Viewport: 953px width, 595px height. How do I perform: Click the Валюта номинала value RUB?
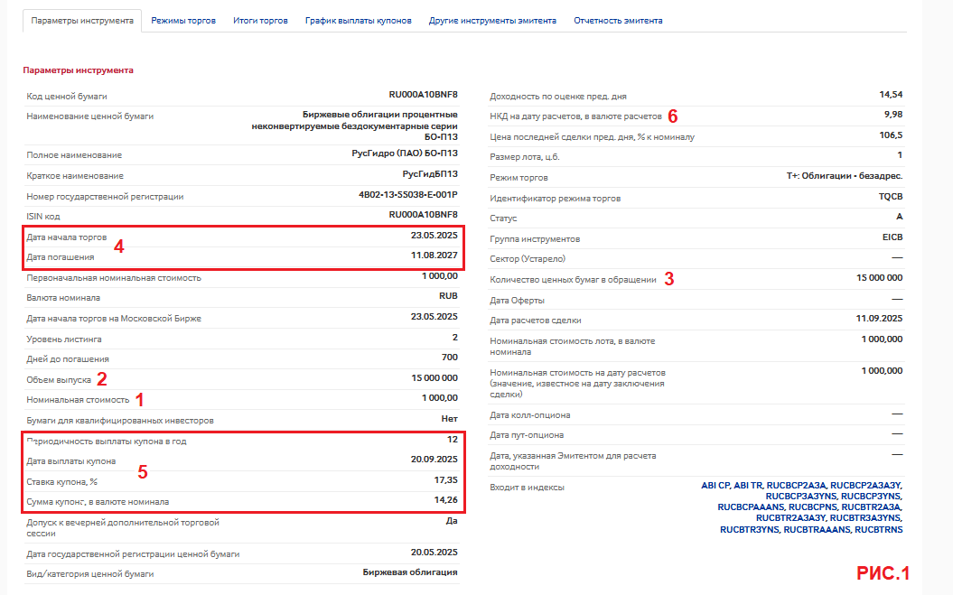449,296
